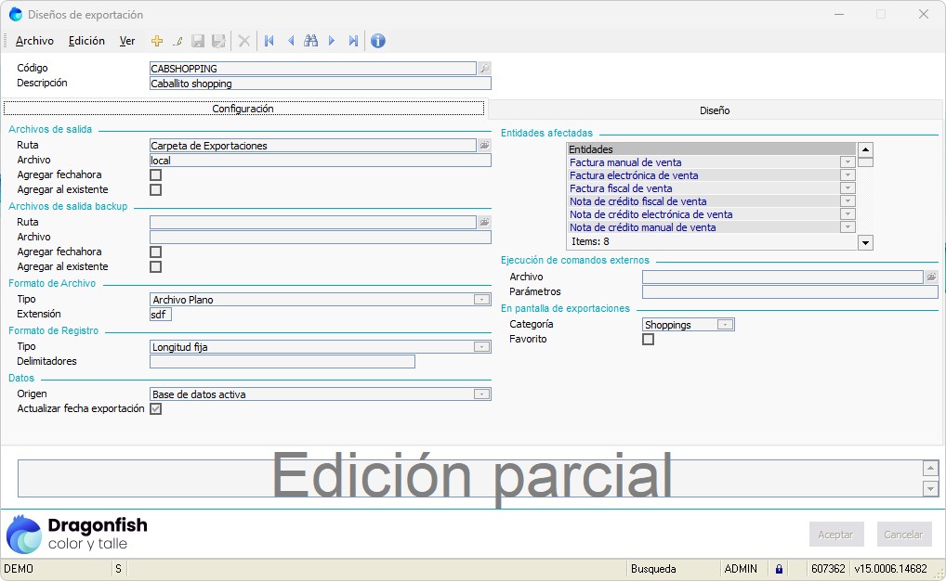Open search with the binoculars icon

311,41
